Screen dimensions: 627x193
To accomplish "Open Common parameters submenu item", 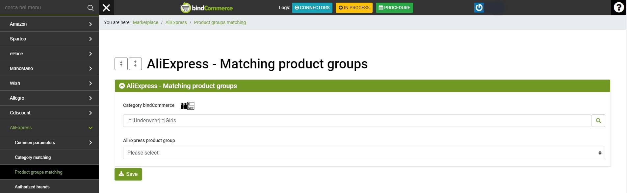I will (49, 142).
